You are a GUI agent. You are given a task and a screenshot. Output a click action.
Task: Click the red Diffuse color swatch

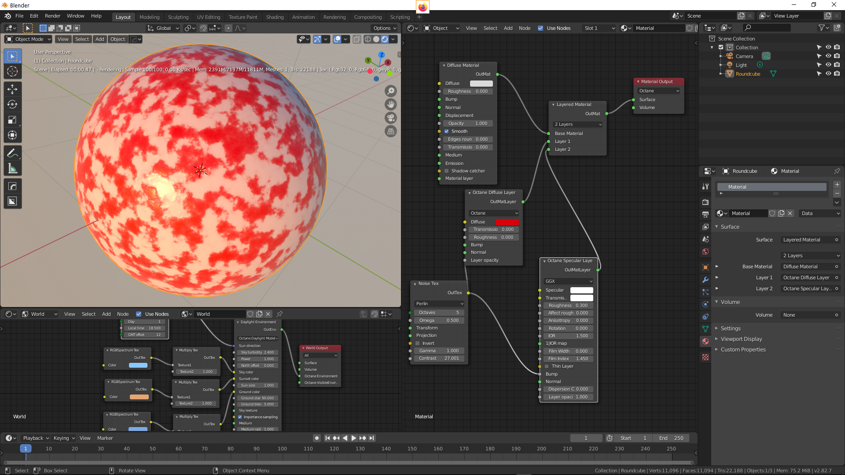pos(507,222)
